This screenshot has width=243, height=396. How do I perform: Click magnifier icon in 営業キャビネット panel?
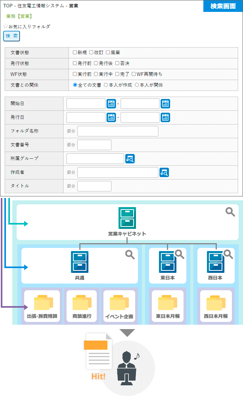230,212
